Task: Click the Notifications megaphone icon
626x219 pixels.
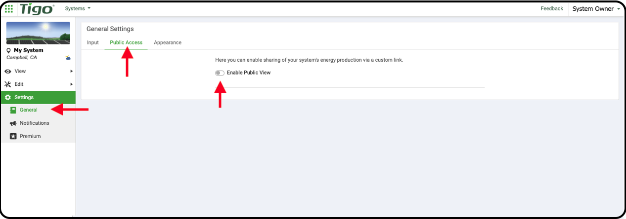Action: (13, 123)
